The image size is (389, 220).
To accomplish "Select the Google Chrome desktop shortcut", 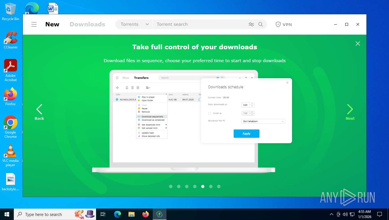I will coord(11,127).
